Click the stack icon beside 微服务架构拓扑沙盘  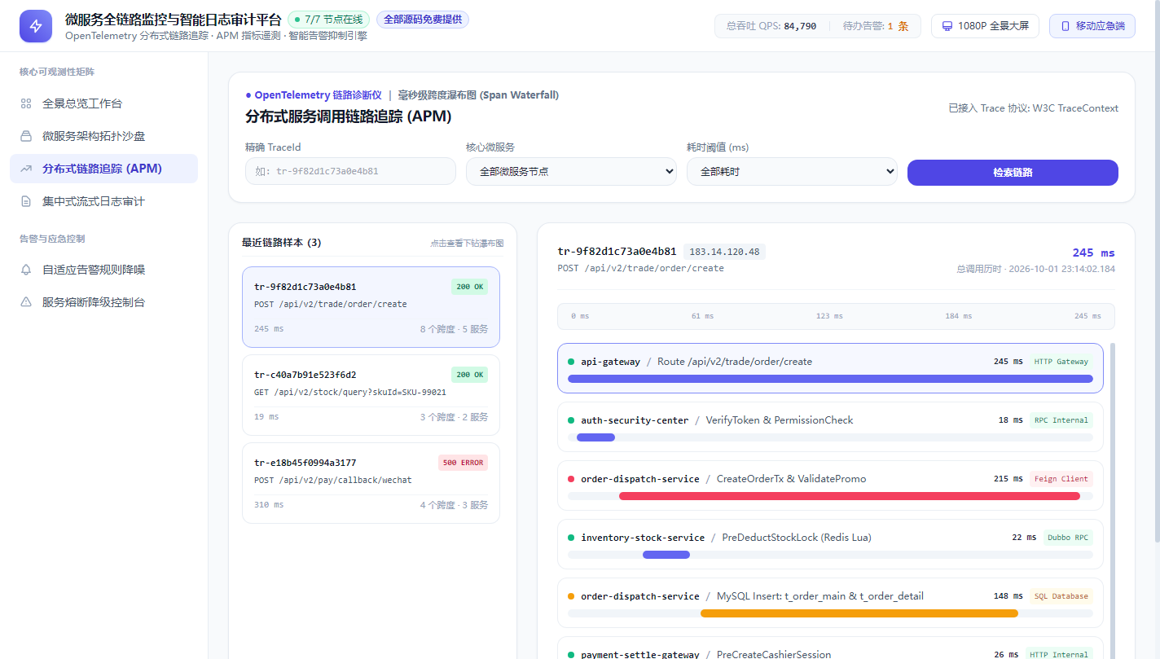pyautogui.click(x=26, y=136)
